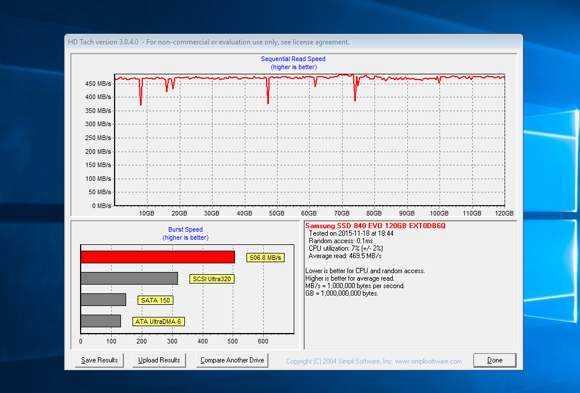580x393 pixels.
Task: Click the "70GB" axis label
Action: coord(342,214)
